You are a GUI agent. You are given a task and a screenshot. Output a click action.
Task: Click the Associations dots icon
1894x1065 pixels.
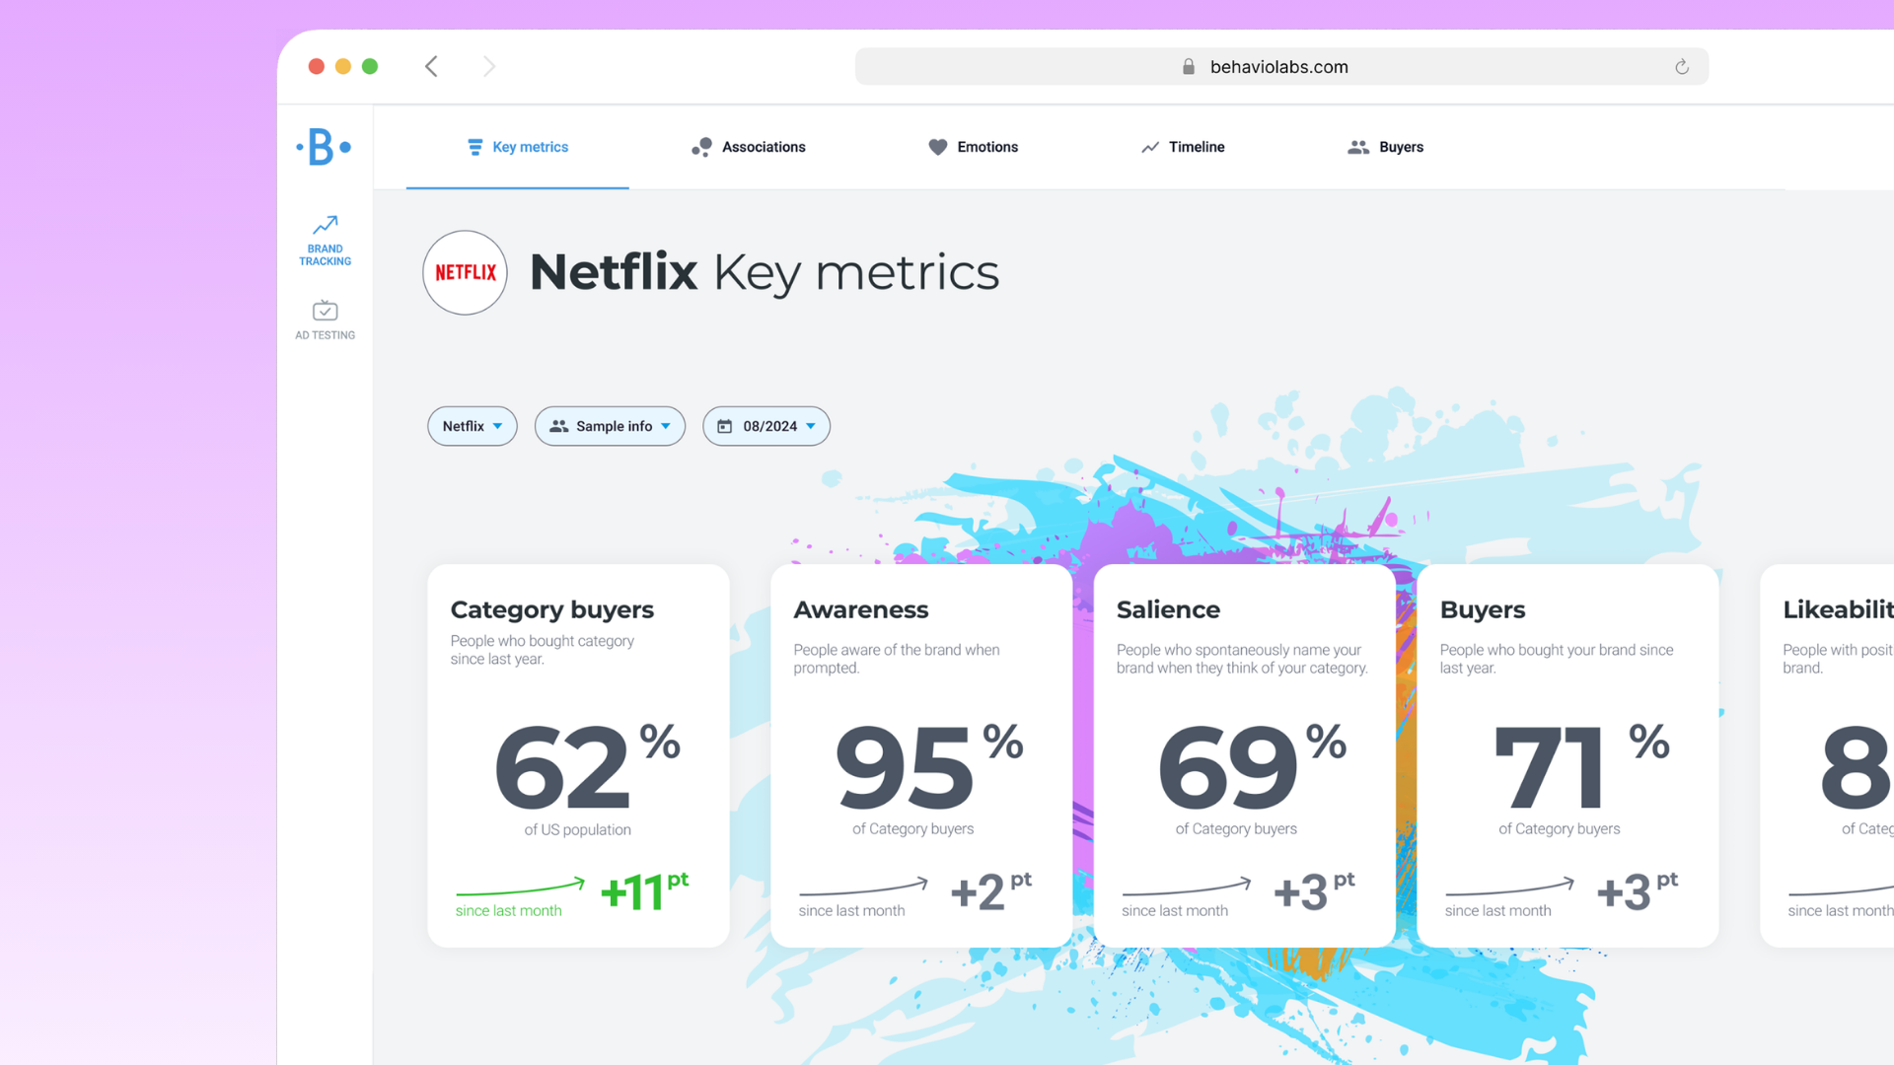(x=701, y=147)
